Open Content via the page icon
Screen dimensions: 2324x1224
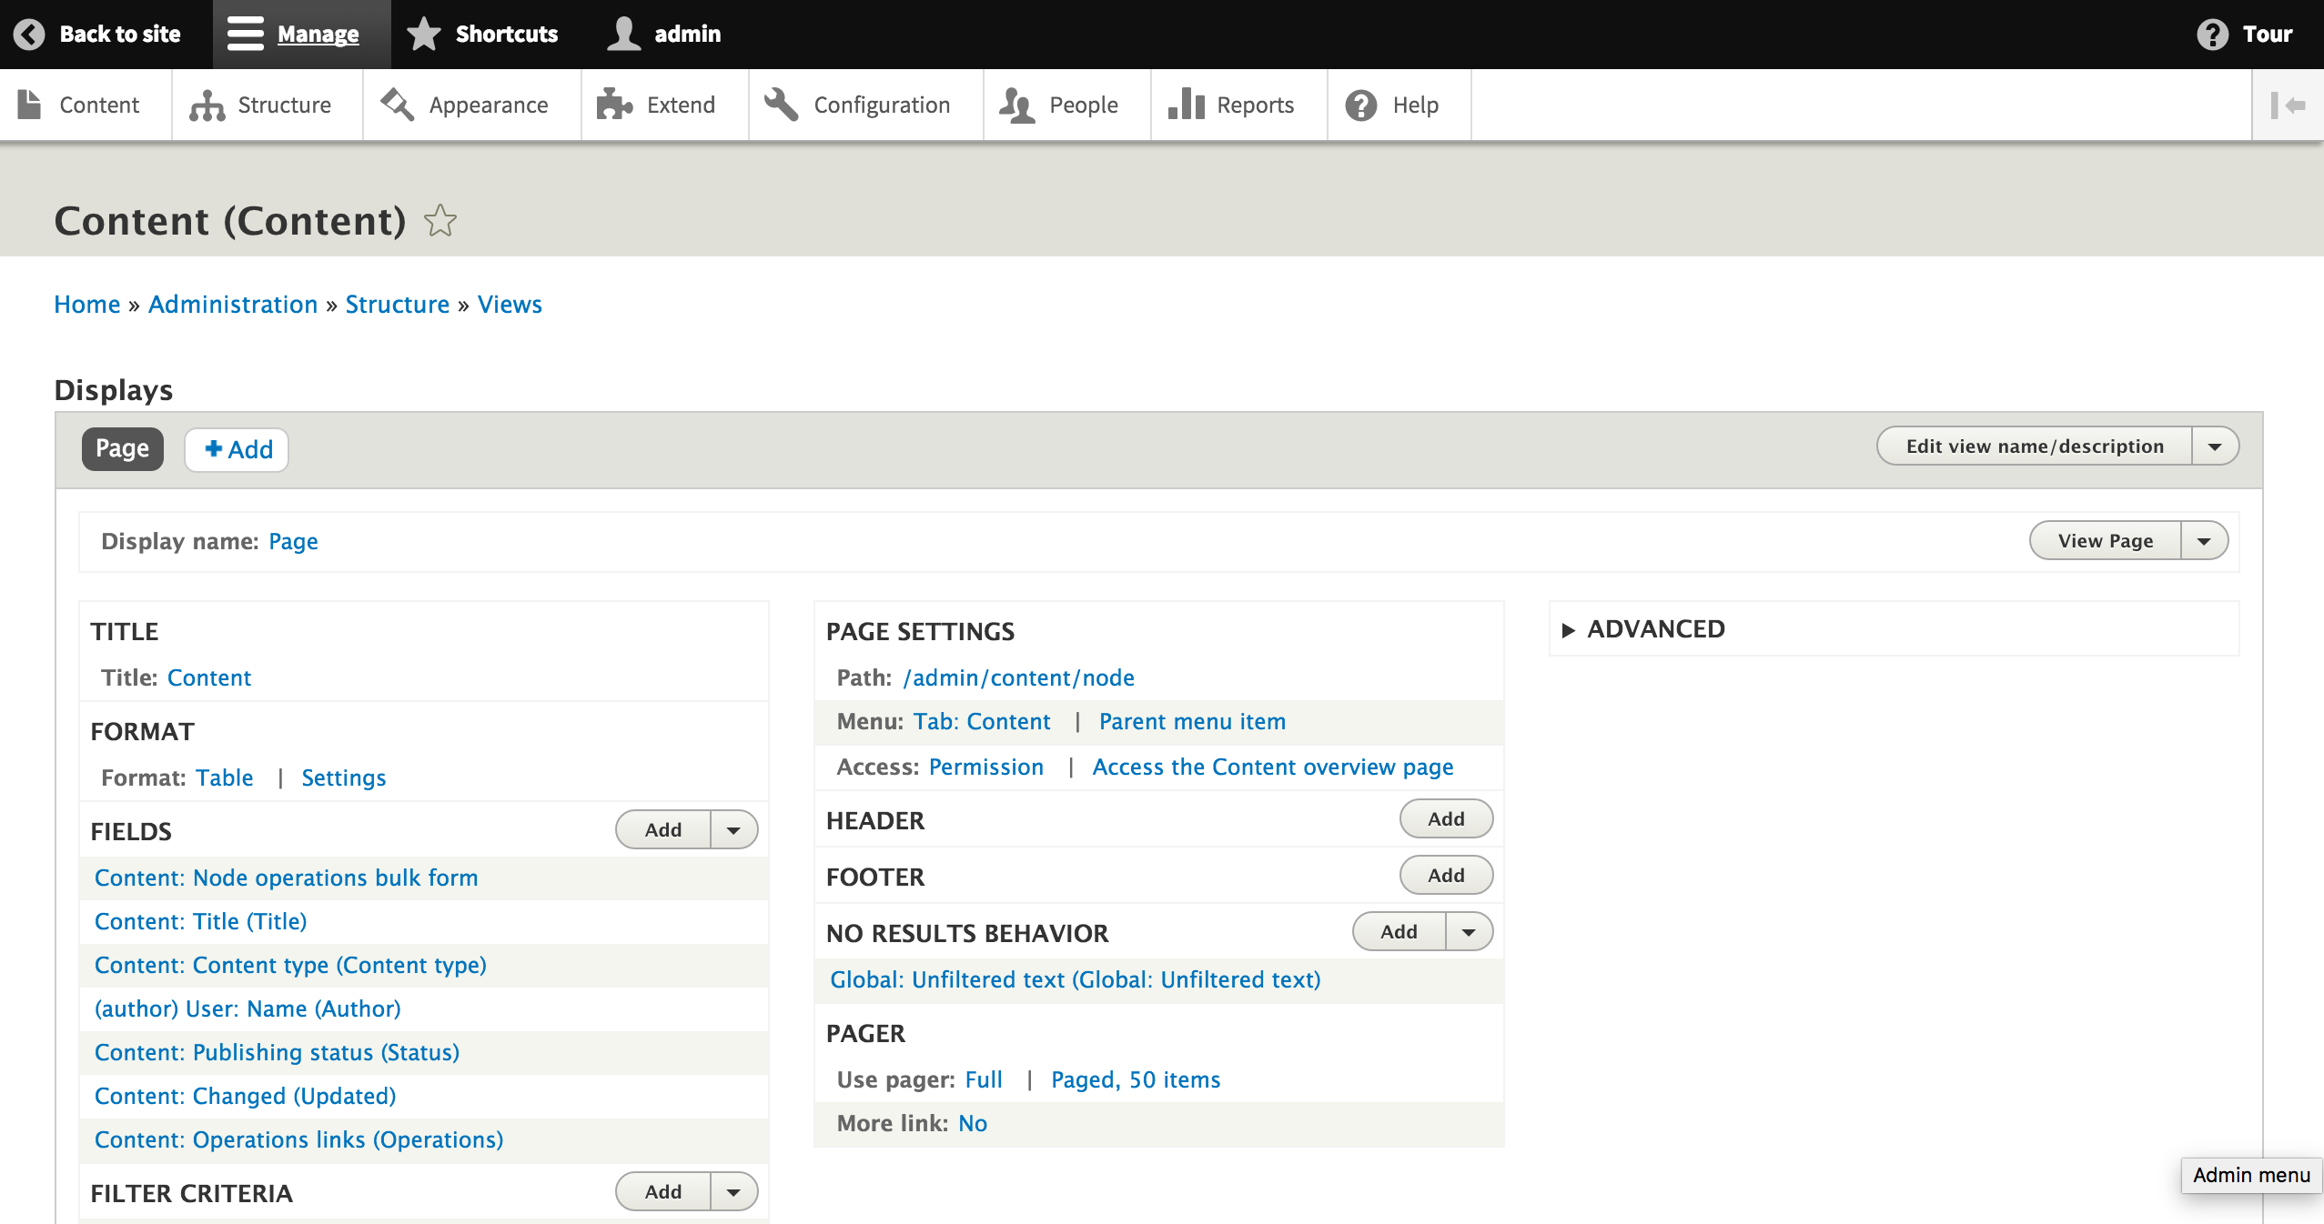click(x=30, y=104)
